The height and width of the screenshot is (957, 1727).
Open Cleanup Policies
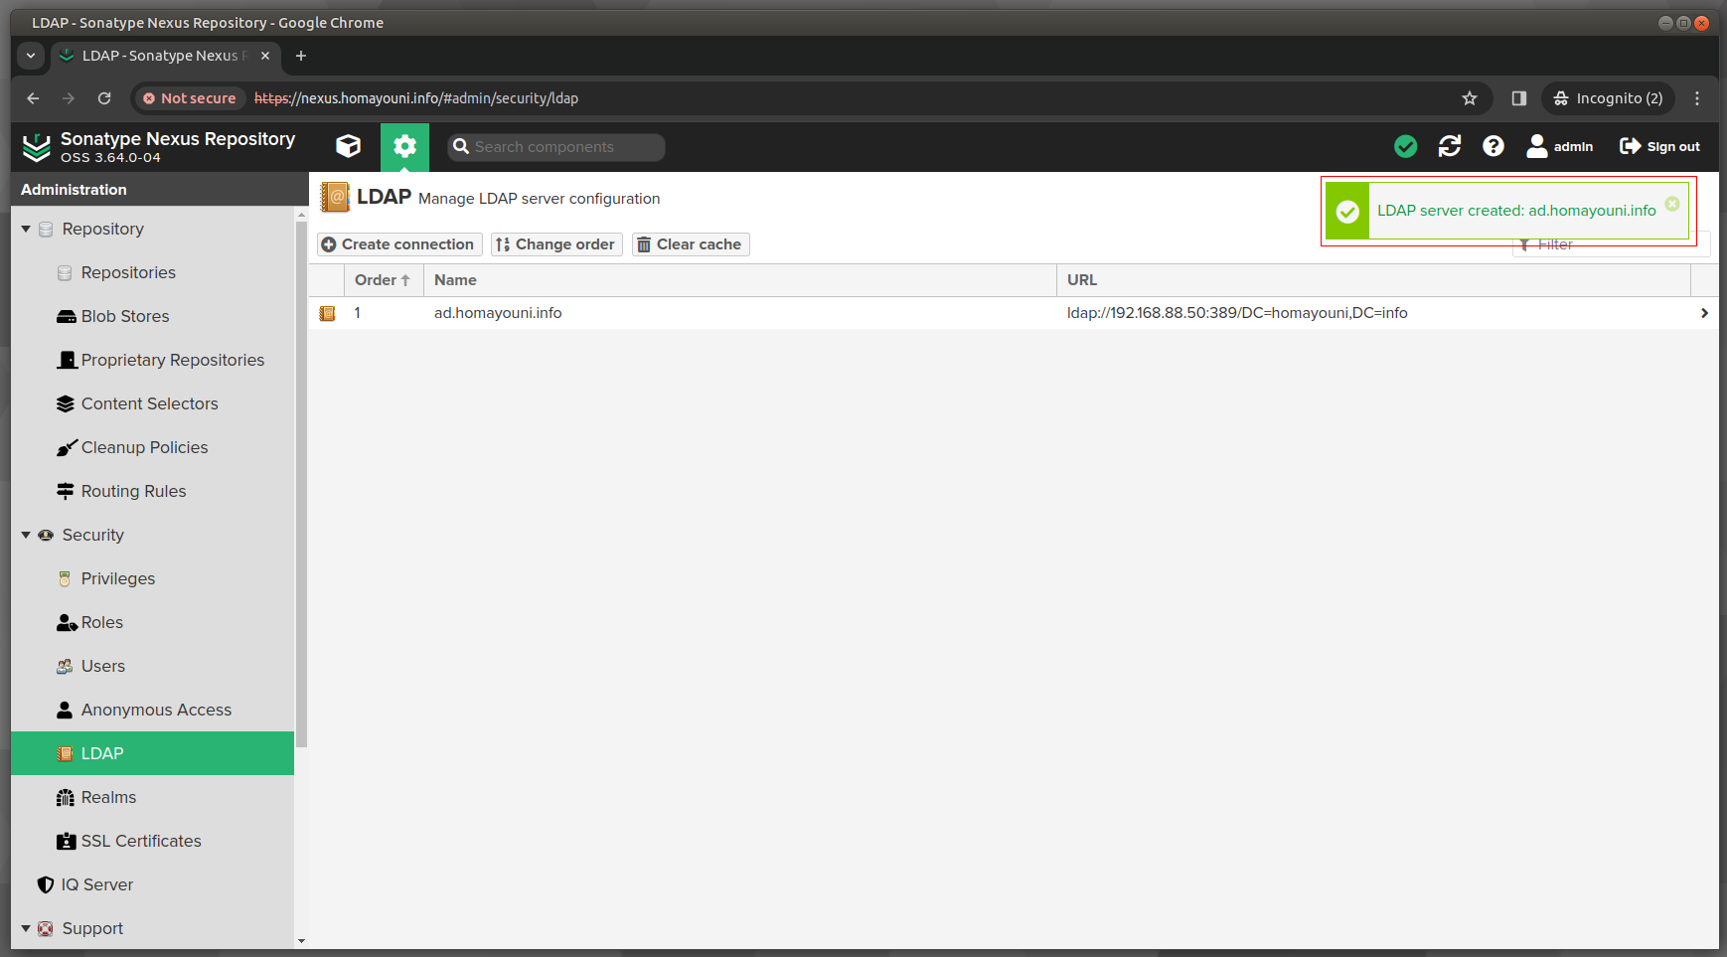(144, 447)
